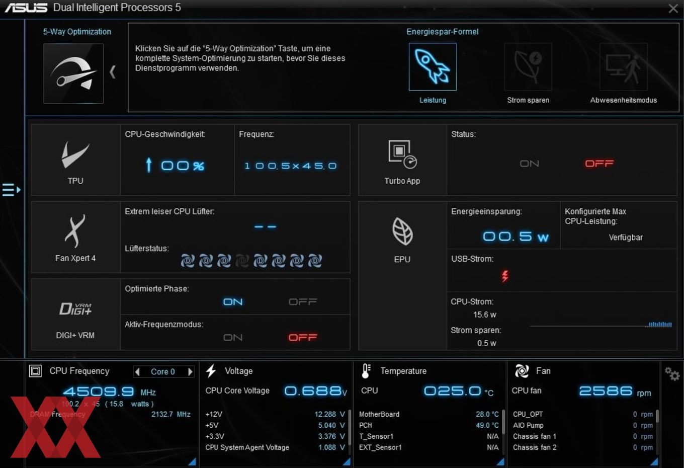
Task: Set Aktiv-Frequenzmodus to OFF
Action: tap(303, 337)
